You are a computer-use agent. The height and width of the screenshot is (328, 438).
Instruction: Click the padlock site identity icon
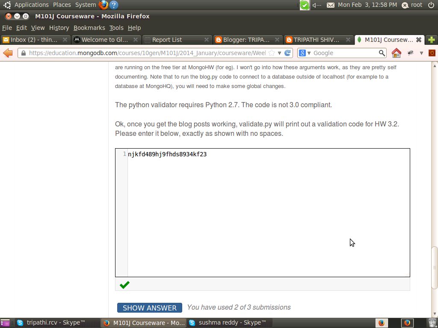24,53
